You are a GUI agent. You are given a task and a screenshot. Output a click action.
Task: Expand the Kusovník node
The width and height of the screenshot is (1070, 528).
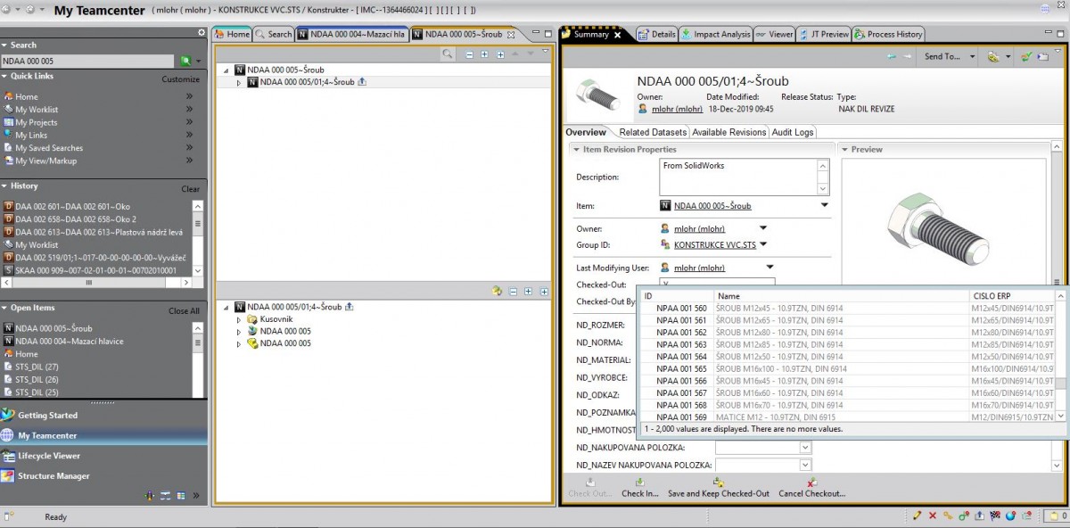[x=238, y=319]
